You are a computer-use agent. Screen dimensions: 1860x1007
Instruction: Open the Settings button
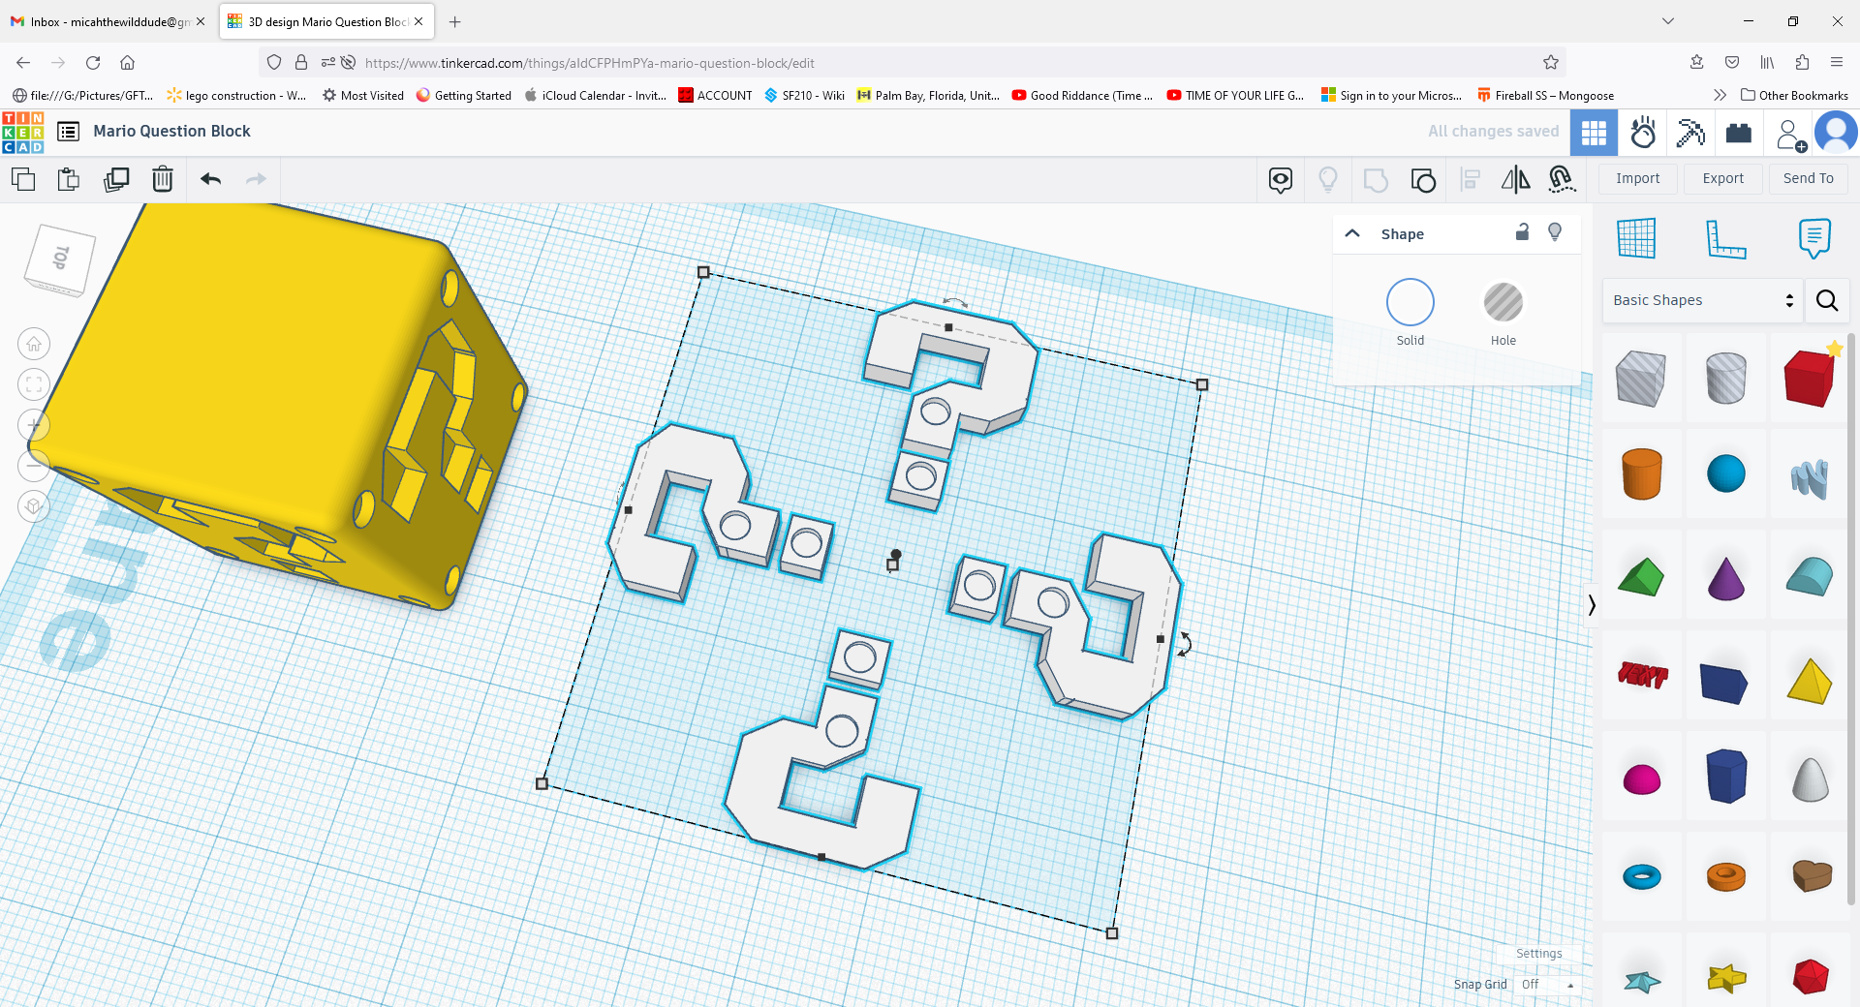[1538, 954]
